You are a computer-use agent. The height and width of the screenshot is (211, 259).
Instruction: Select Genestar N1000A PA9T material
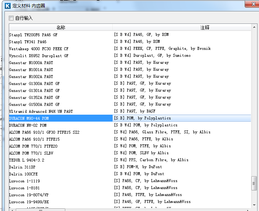31,63
